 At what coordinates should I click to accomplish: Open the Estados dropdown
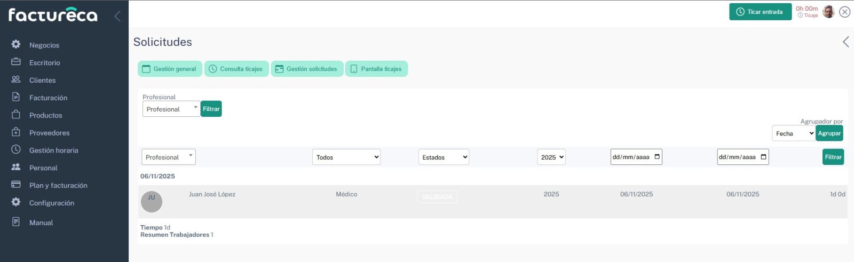[x=444, y=157]
